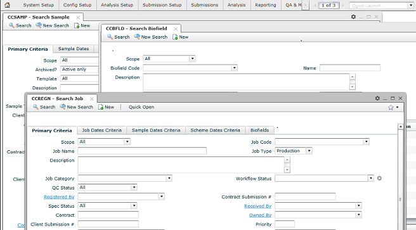Expand the Spec Status dropdown
This screenshot has width=416, height=230.
click(134, 206)
